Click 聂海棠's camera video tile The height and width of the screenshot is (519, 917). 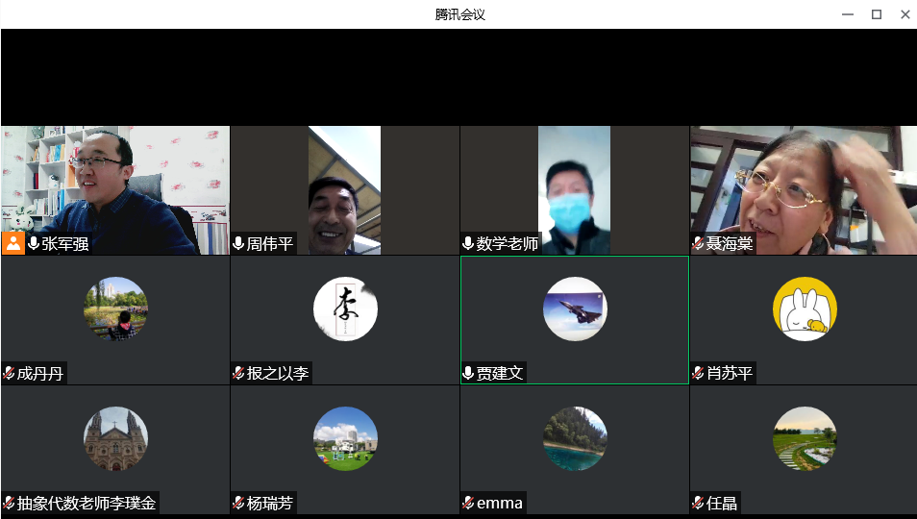803,189
